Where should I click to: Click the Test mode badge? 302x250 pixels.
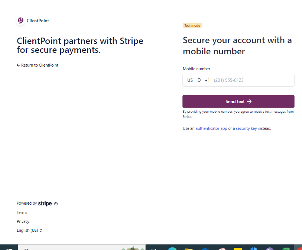point(192,25)
